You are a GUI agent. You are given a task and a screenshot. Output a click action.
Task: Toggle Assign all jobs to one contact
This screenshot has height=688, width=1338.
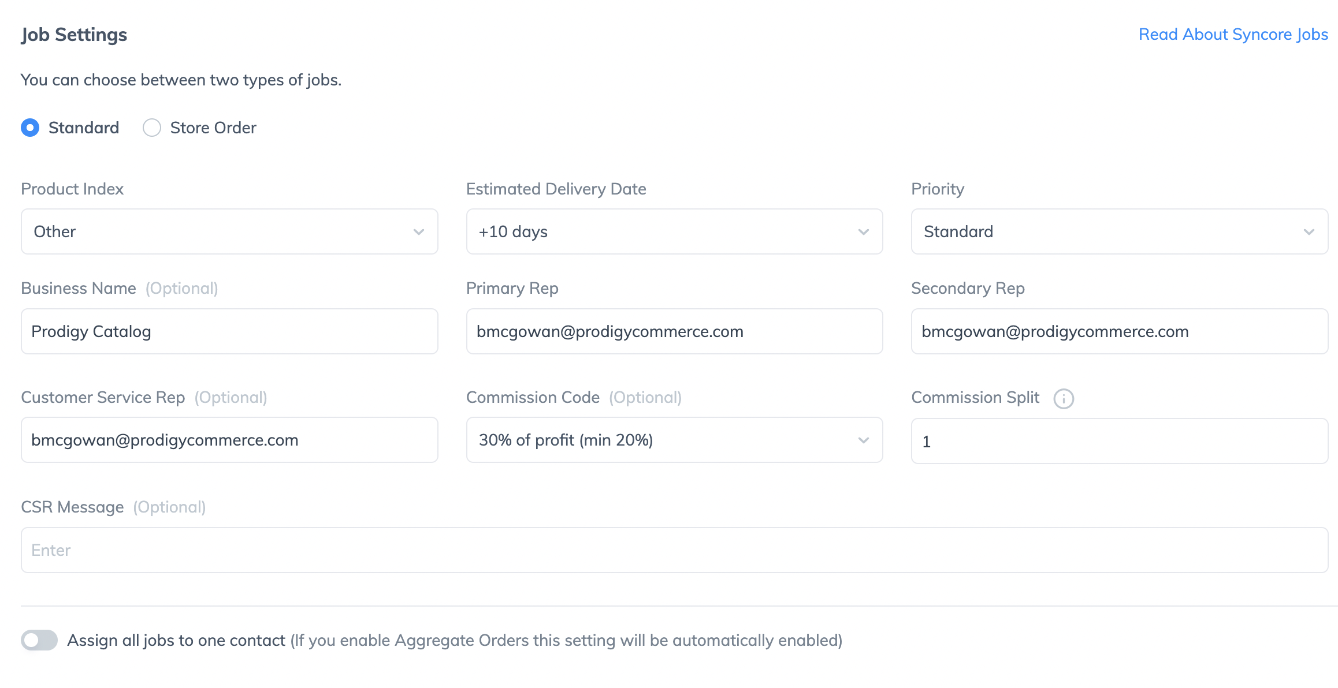point(39,640)
